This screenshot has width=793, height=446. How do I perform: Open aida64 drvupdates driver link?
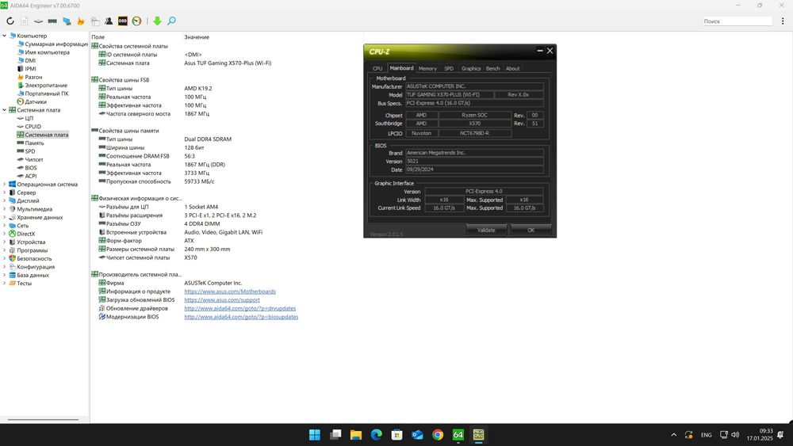(x=239, y=308)
